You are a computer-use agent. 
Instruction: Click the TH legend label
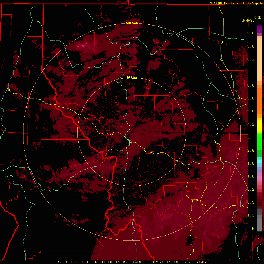(252, 229)
